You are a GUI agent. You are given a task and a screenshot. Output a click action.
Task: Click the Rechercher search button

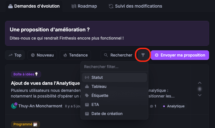(118, 55)
